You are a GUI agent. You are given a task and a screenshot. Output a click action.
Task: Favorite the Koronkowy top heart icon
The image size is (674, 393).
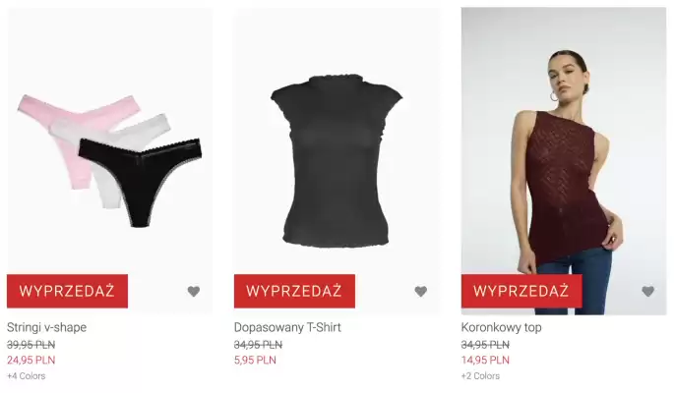647,292
